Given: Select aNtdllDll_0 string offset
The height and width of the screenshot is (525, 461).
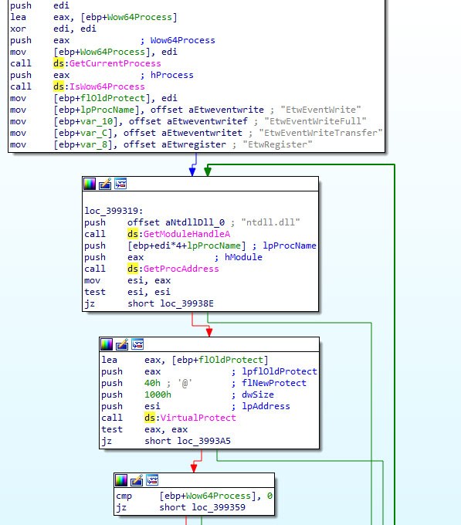Looking at the screenshot, I should 195,222.
